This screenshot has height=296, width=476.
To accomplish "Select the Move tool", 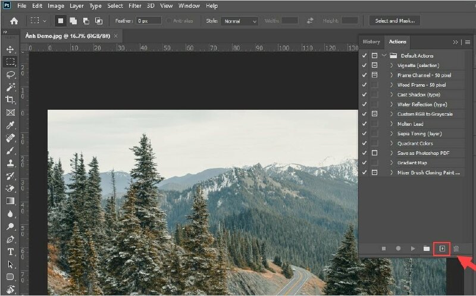I will pos(10,49).
